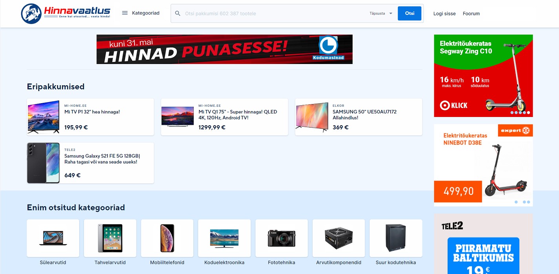Open the Mobiiltelefonid phone category icon
The height and width of the screenshot is (274, 559).
click(x=167, y=238)
